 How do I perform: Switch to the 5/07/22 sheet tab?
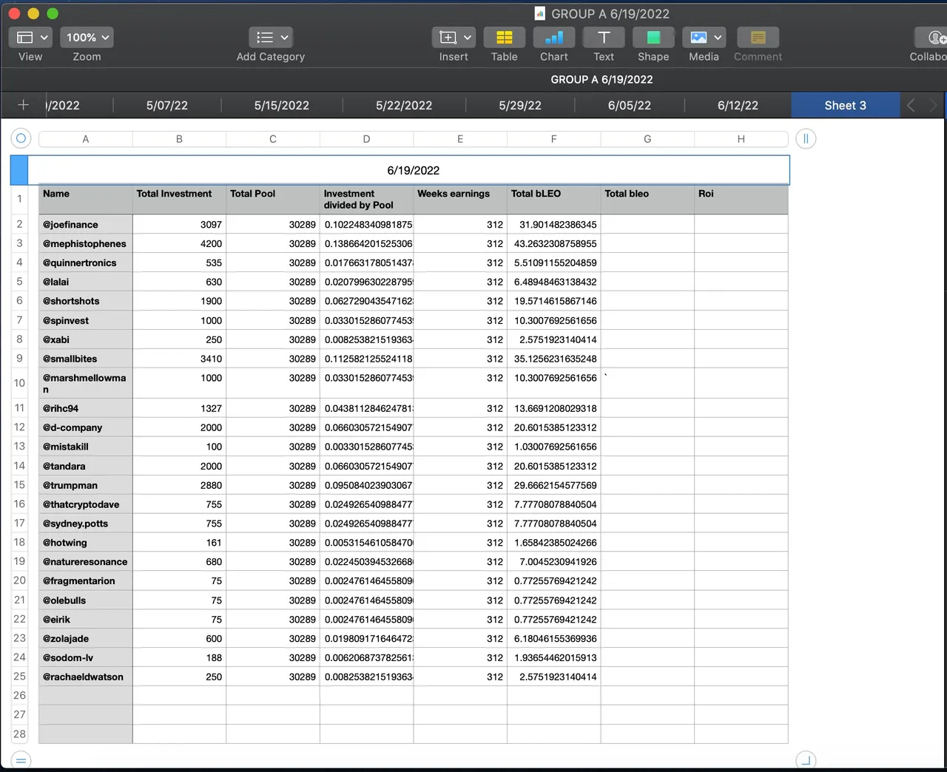167,105
